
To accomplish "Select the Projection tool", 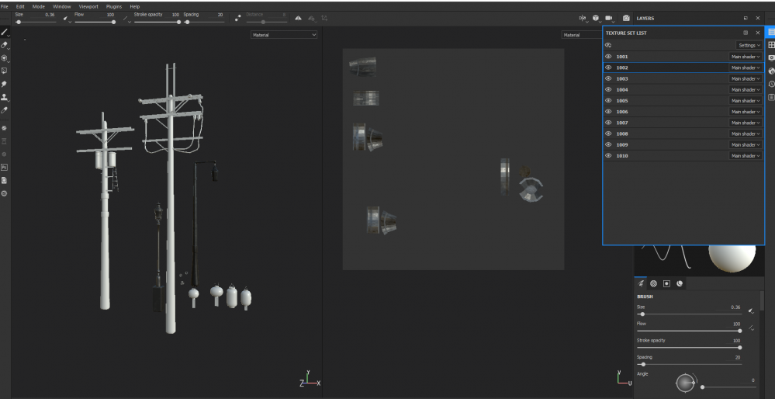I will [x=5, y=58].
